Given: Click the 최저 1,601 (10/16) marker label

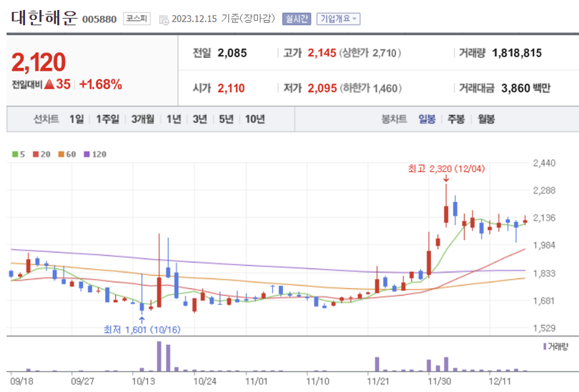Looking at the screenshot, I should click(x=142, y=329).
